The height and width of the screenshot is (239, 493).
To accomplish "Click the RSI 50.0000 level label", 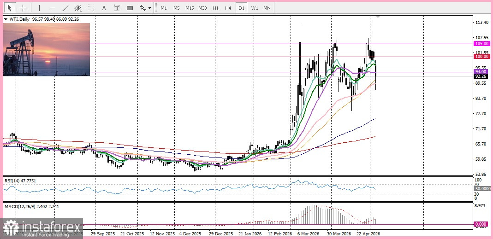I will click(483, 188).
